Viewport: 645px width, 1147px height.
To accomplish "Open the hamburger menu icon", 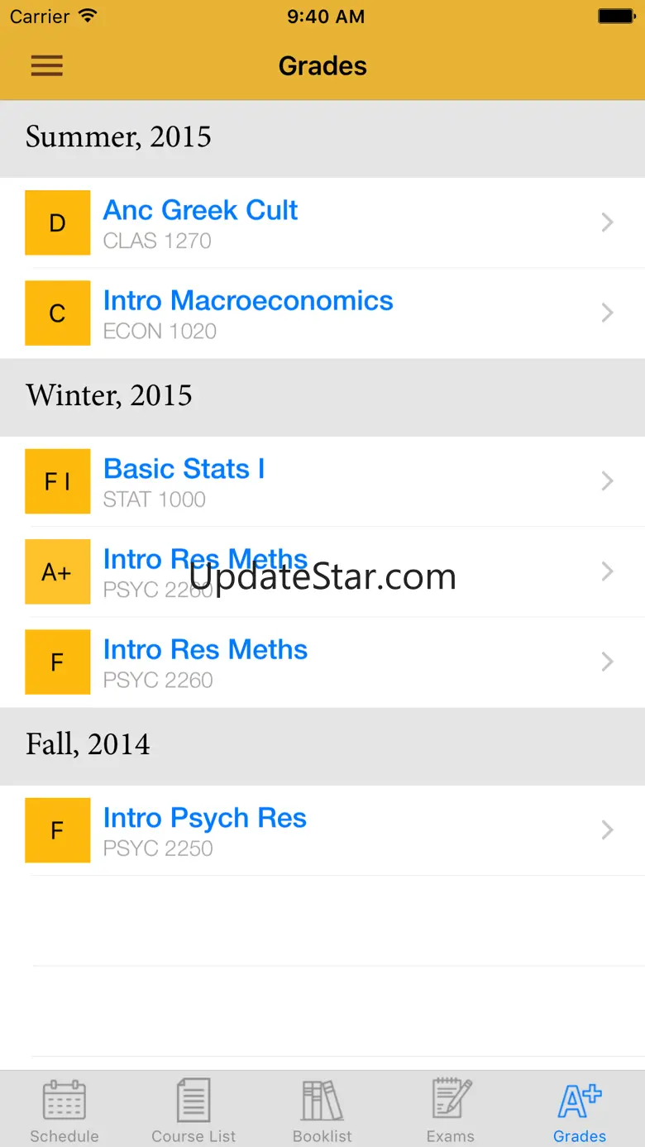I will tap(47, 66).
